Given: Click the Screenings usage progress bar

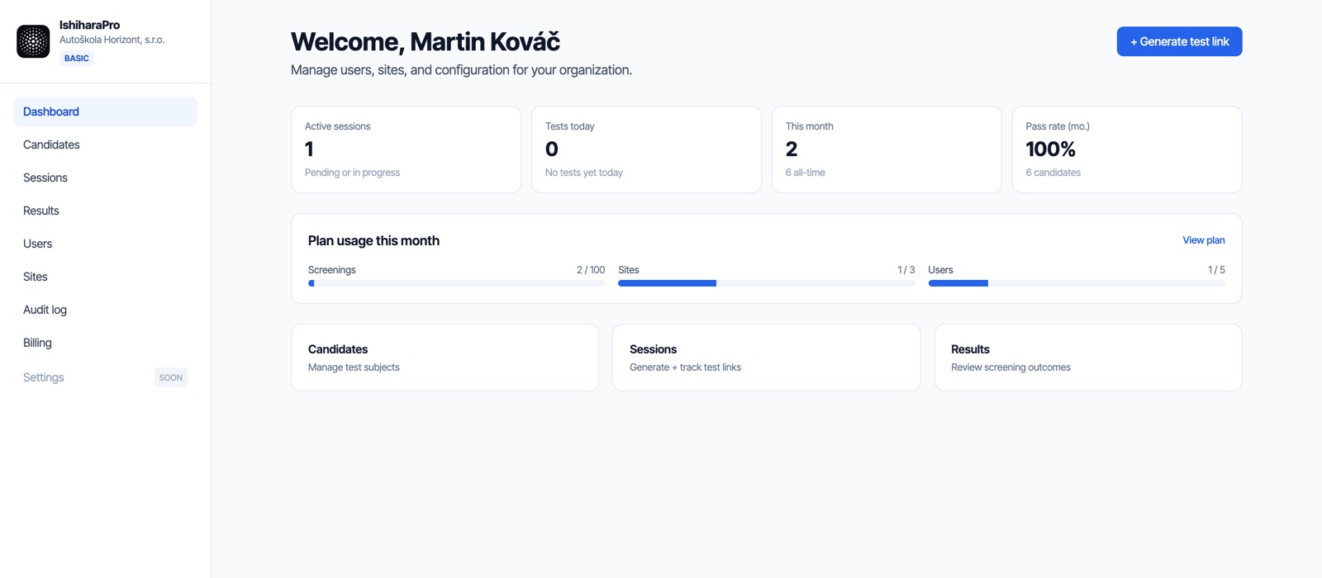Looking at the screenshot, I should pyautogui.click(x=456, y=283).
